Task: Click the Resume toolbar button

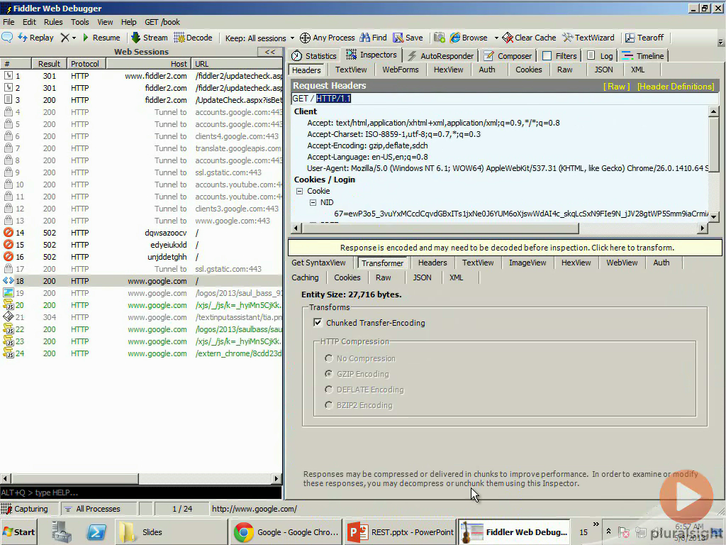Action: (101, 38)
